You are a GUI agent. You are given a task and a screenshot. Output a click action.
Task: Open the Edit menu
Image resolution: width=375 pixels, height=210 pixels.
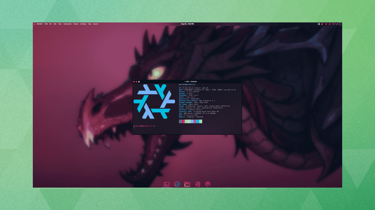point(55,24)
